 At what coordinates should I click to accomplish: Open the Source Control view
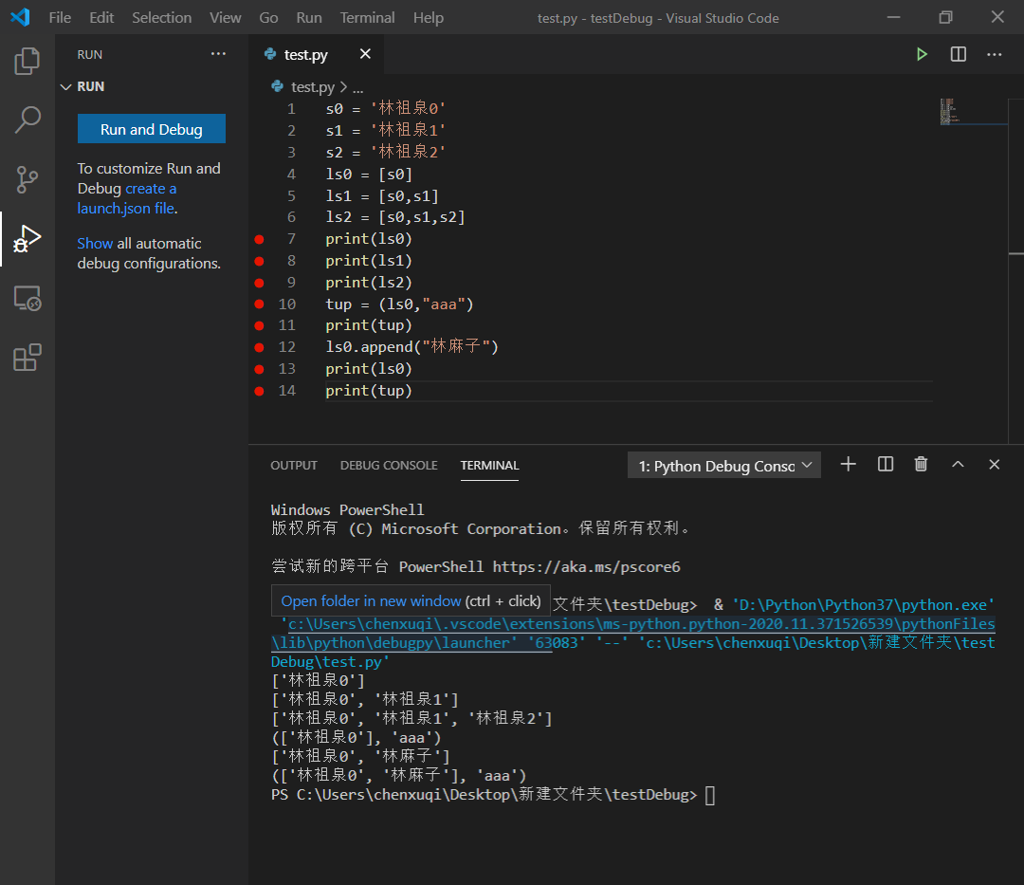pos(27,179)
